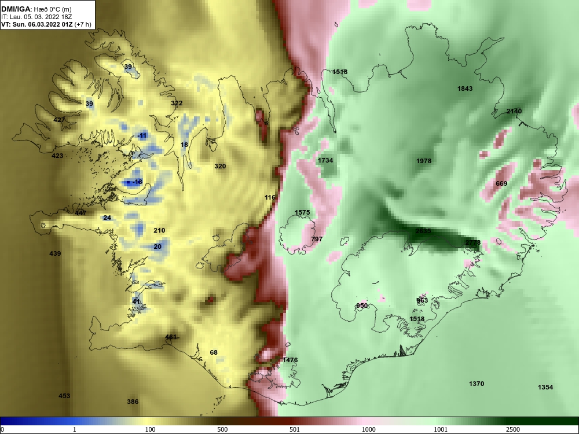This screenshot has width=579, height=434.
Task: Click the legend label 1000
Action: 368,429
